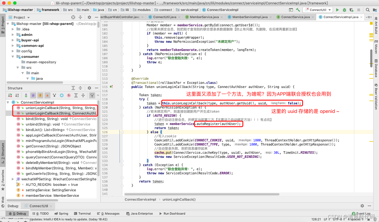This screenshot has width=379, height=222.
Task: Open the Maven side tool window
Action: point(376,47)
